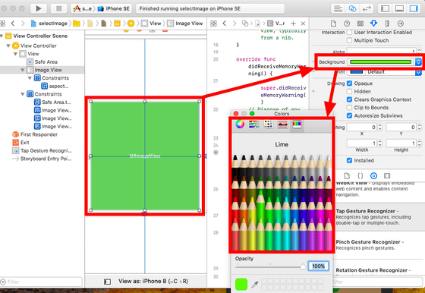Screen dimensions: 425x293
Task: Open the Background color dropdown
Action: (x=418, y=61)
